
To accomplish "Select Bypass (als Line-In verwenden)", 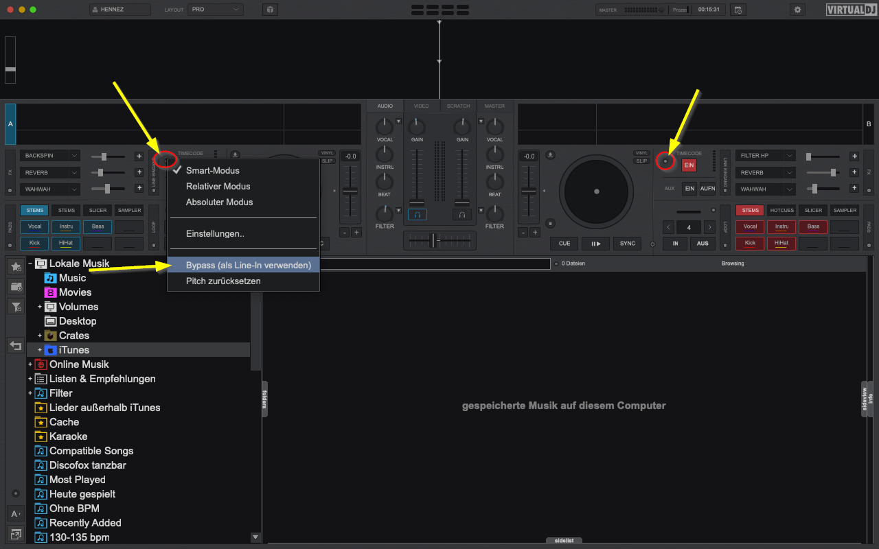I will point(243,265).
